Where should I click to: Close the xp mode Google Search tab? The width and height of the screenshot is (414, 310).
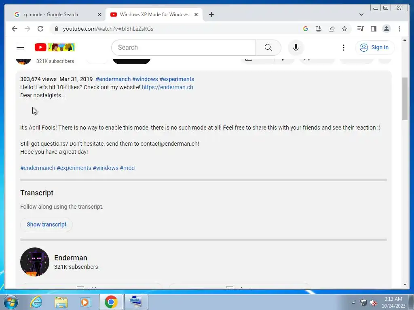click(x=99, y=15)
